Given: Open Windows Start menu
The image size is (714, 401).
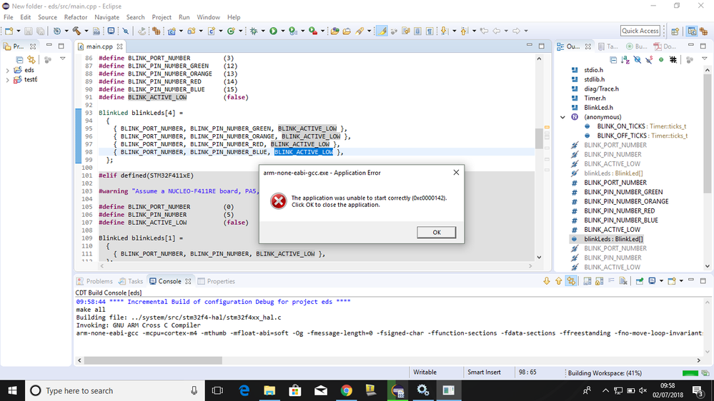Looking at the screenshot, I should click(x=12, y=390).
